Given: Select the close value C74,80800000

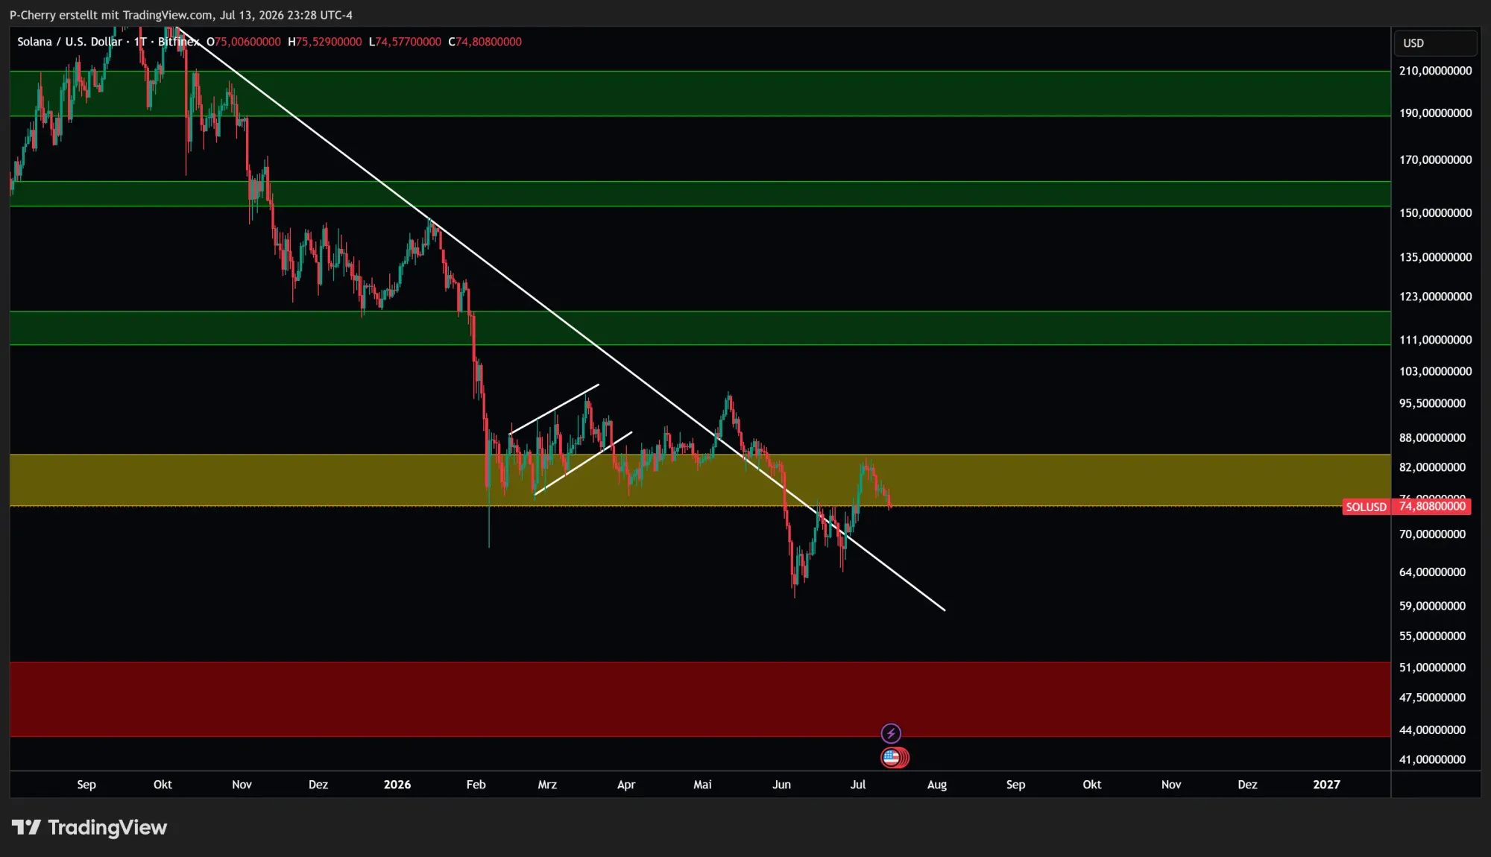Looking at the screenshot, I should point(485,42).
